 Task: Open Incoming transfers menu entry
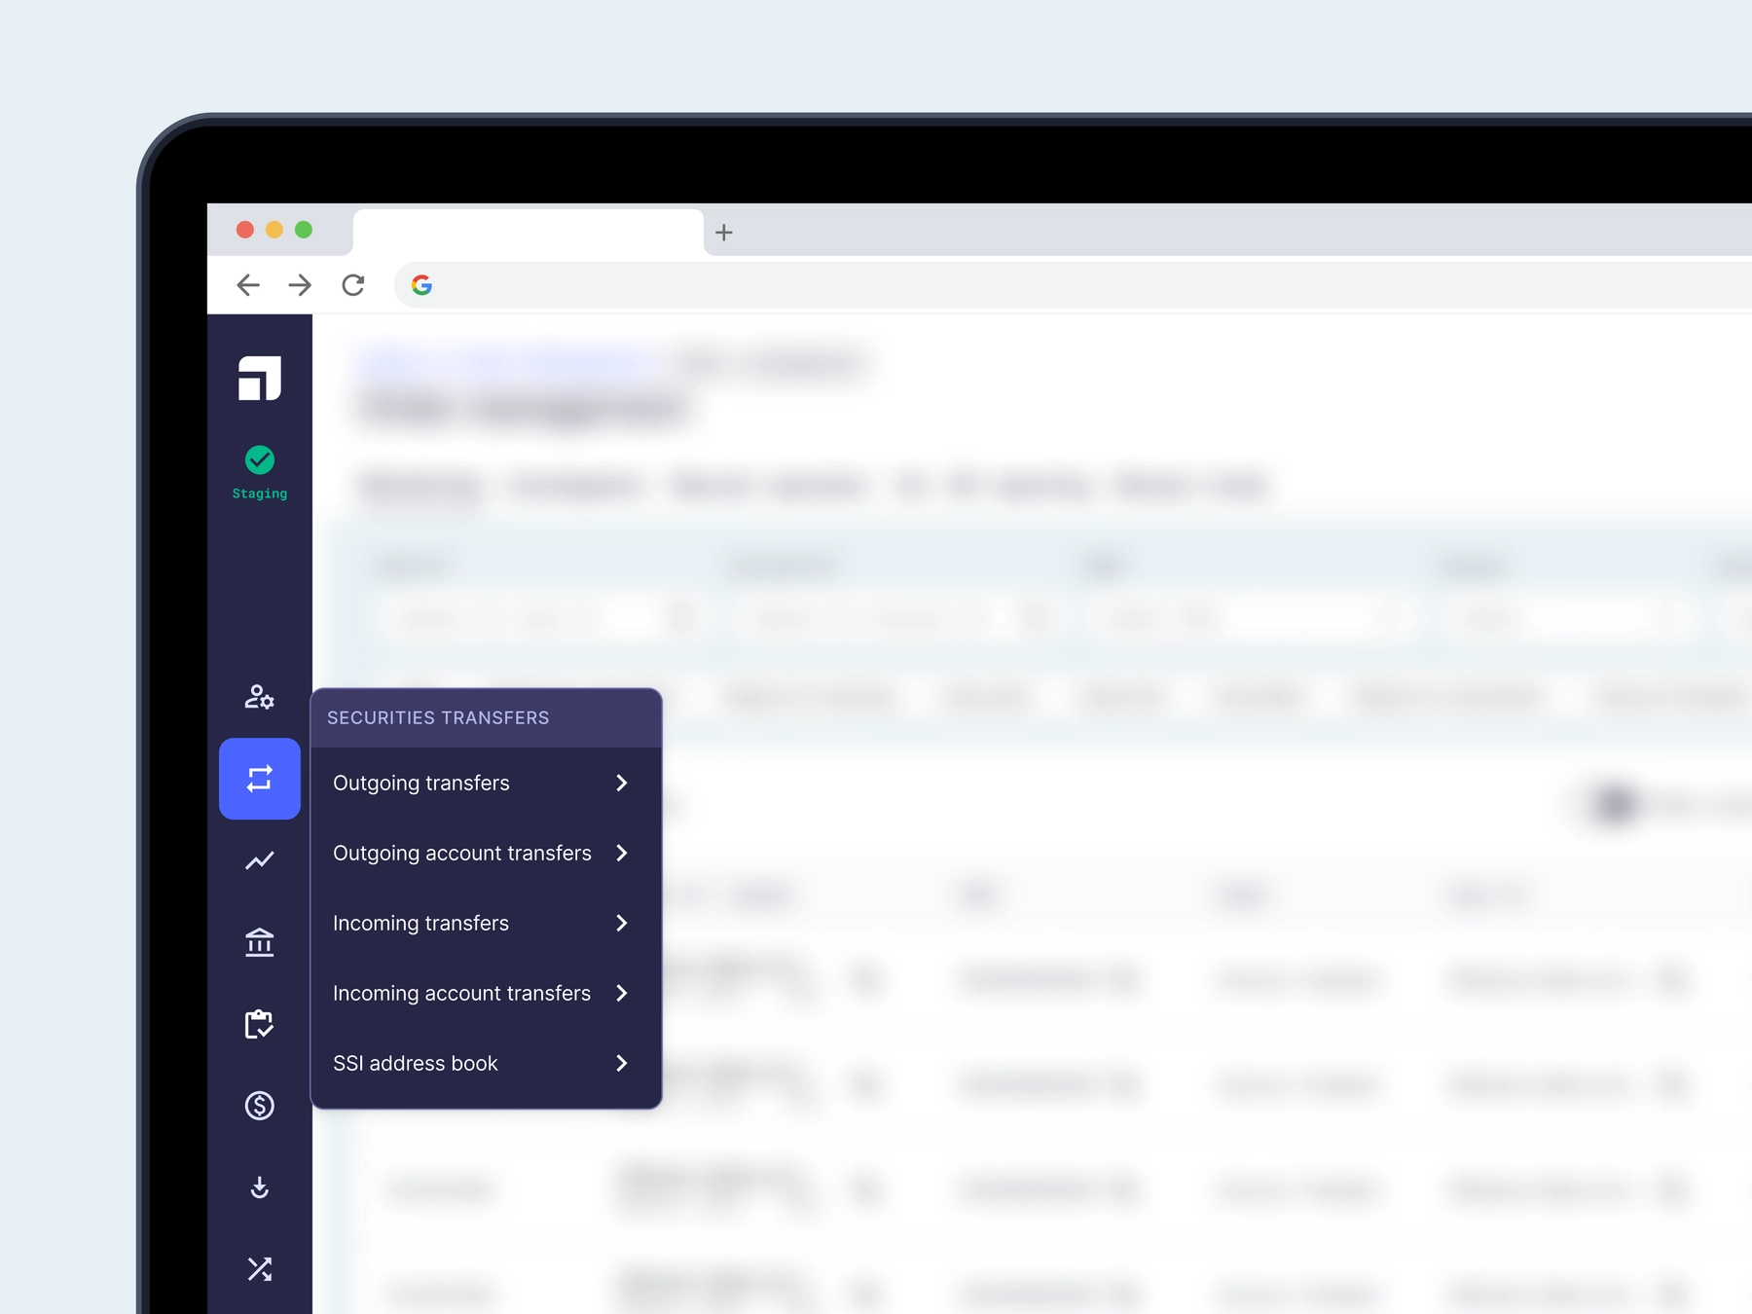pos(486,923)
